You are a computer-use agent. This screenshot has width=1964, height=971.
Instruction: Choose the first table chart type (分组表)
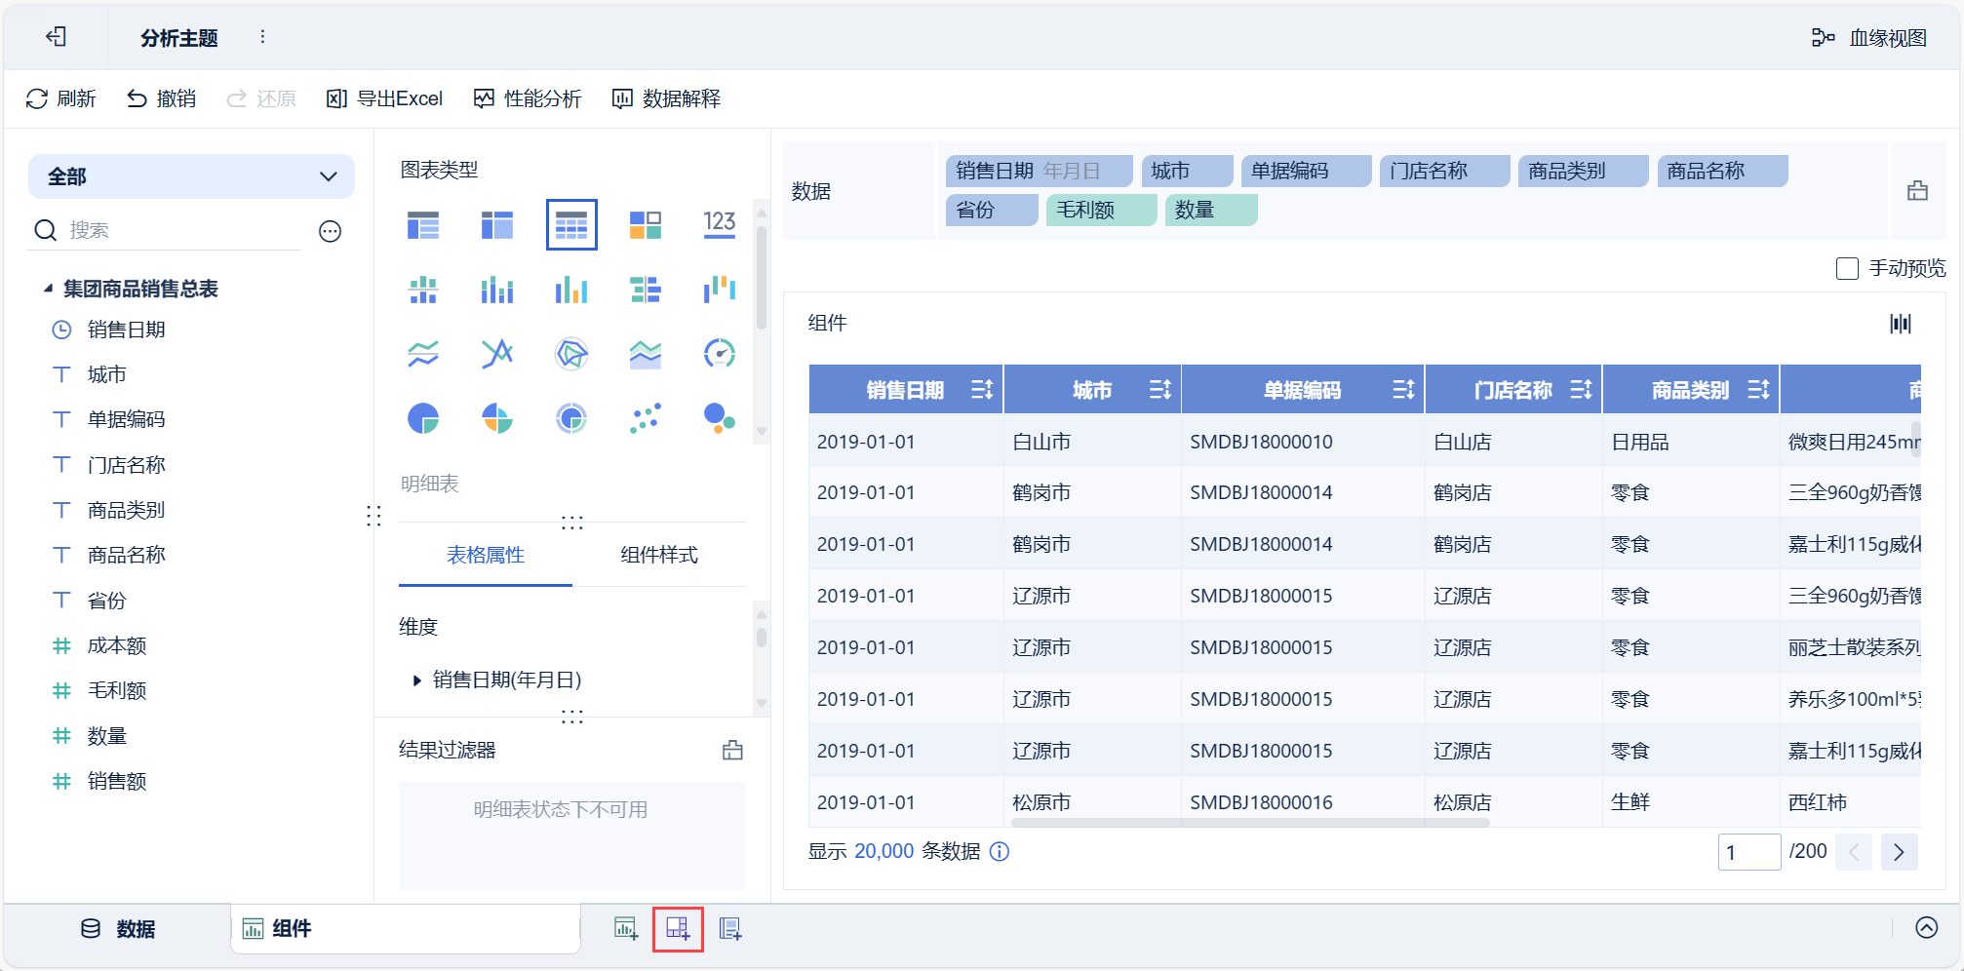tap(423, 225)
